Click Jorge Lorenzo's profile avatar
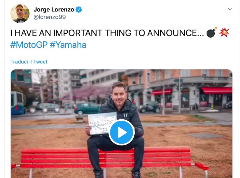The image size is (240, 178). [20, 14]
